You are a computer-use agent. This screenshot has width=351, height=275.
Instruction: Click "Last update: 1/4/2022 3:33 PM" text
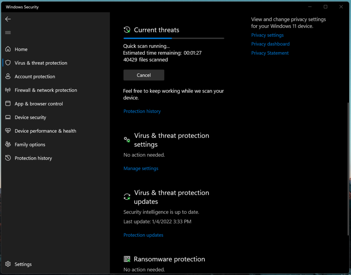(x=157, y=222)
